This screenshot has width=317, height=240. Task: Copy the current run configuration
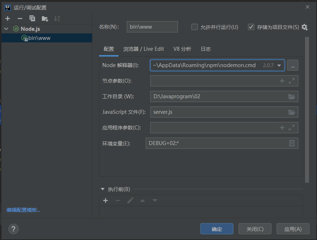pos(32,18)
